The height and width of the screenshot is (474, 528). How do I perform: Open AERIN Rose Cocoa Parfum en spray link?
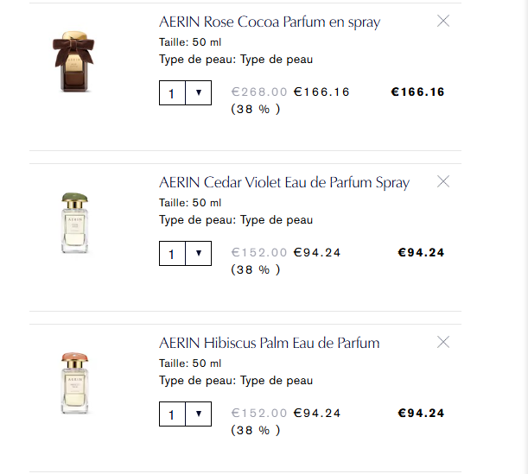coord(270,22)
